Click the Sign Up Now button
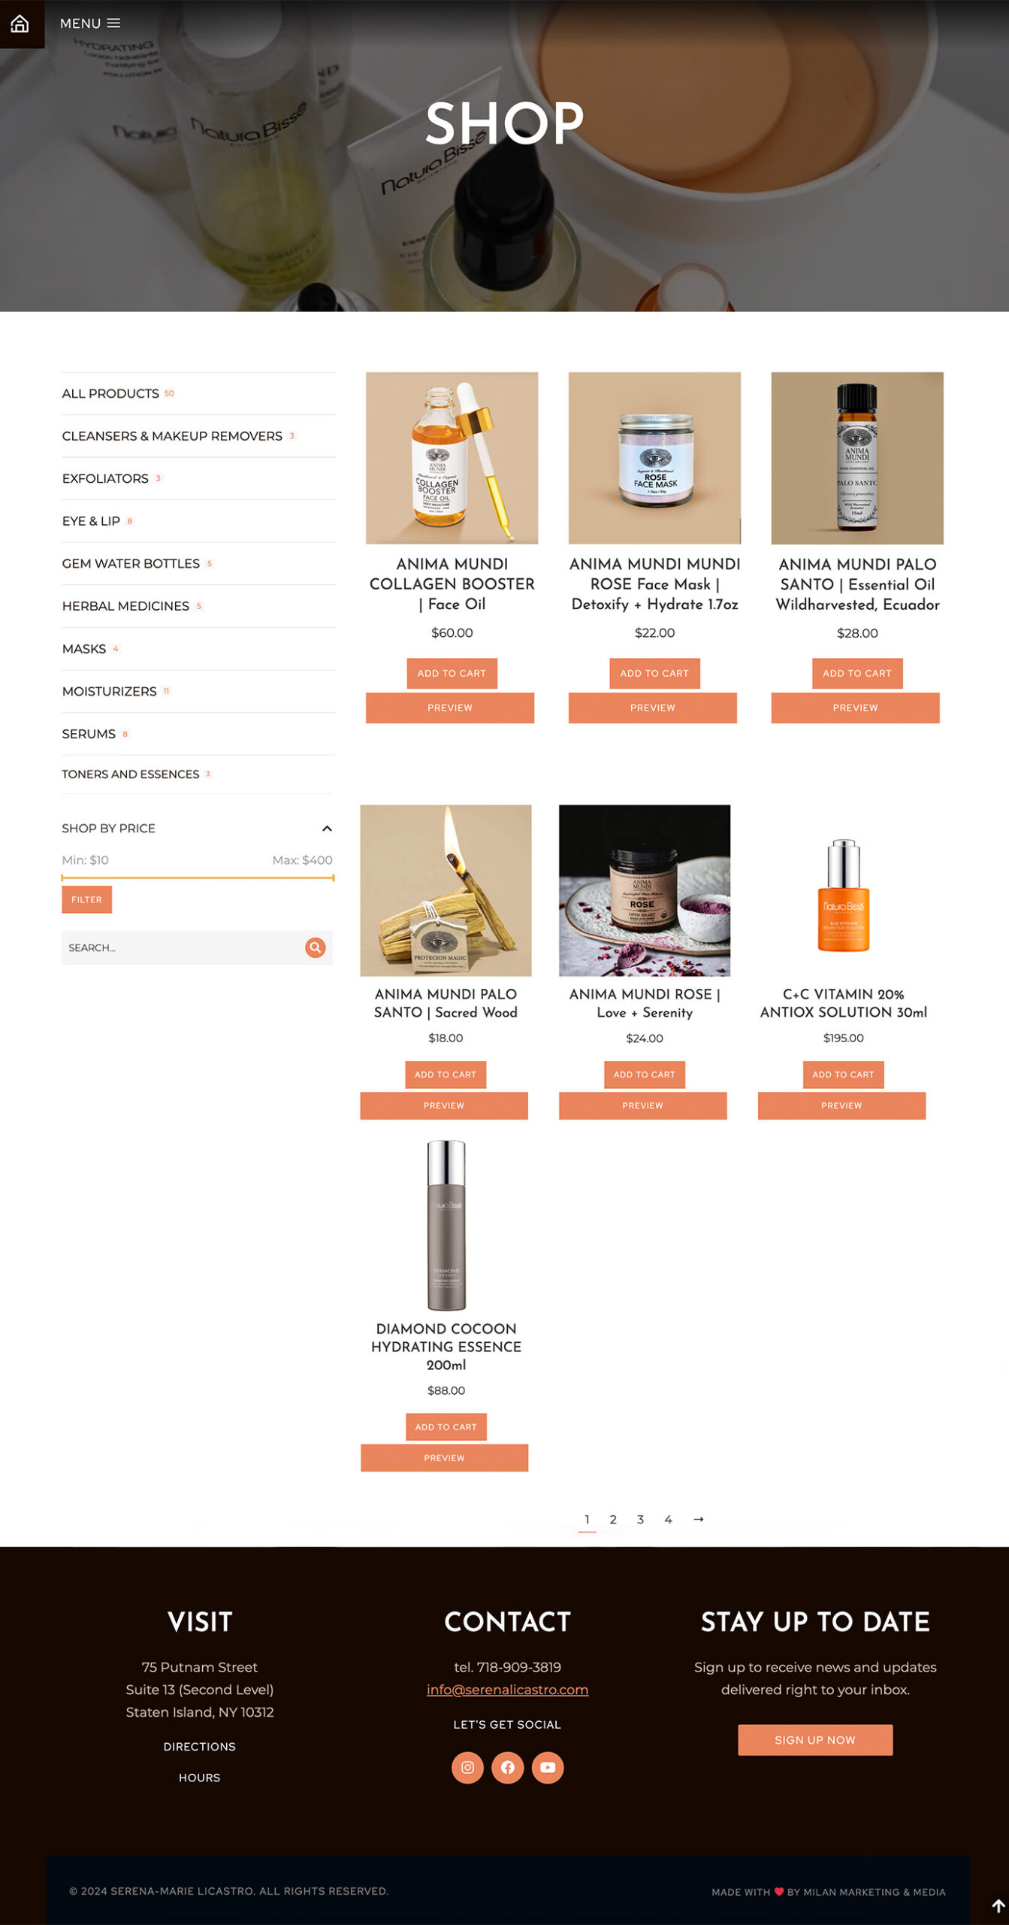1009x1925 pixels. pyautogui.click(x=815, y=1740)
